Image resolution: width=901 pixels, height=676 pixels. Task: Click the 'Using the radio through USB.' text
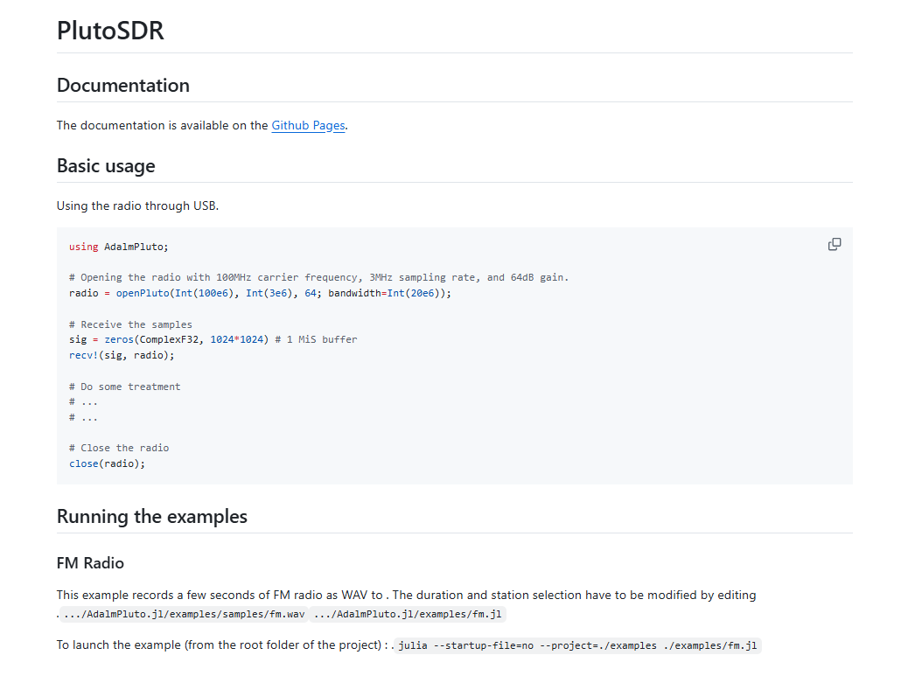point(137,206)
